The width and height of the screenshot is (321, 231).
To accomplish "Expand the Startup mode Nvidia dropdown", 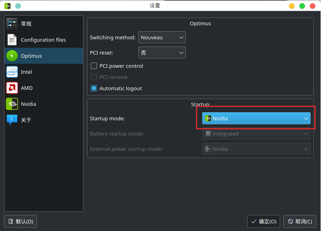I will [x=256, y=118].
